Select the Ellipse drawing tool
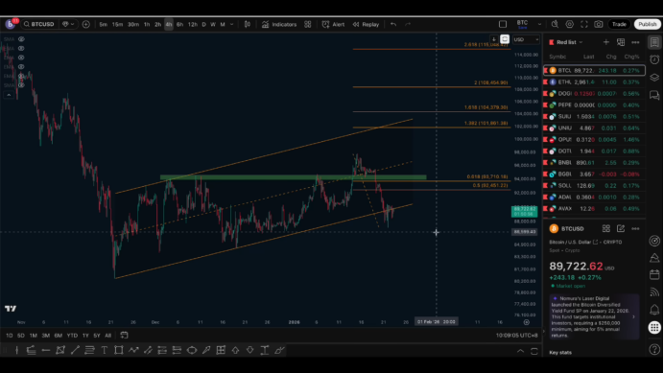The width and height of the screenshot is (664, 373). (192, 350)
